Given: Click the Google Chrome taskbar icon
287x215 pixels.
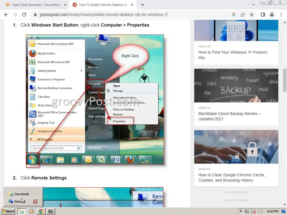Looking at the screenshot, I should point(41,212).
